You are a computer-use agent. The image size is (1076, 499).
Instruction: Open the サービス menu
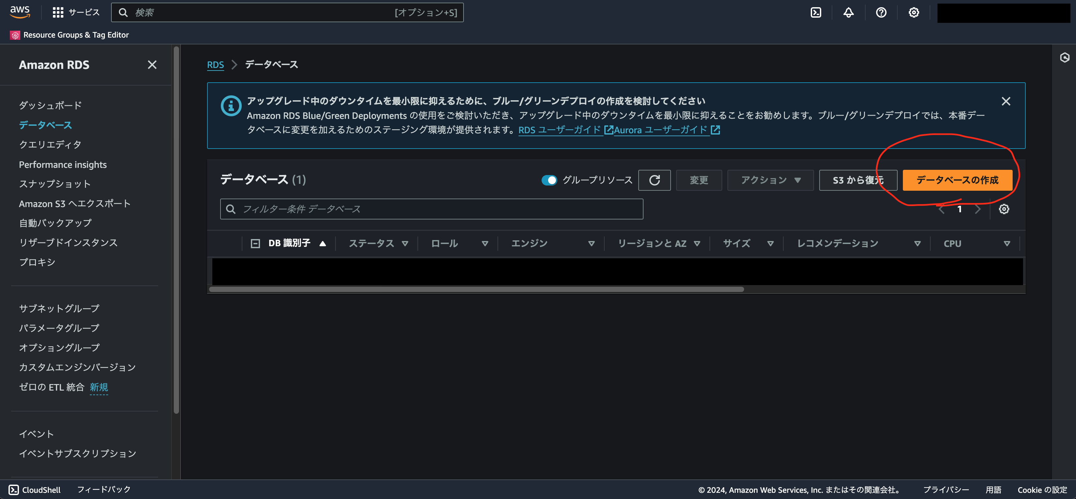[x=85, y=12]
